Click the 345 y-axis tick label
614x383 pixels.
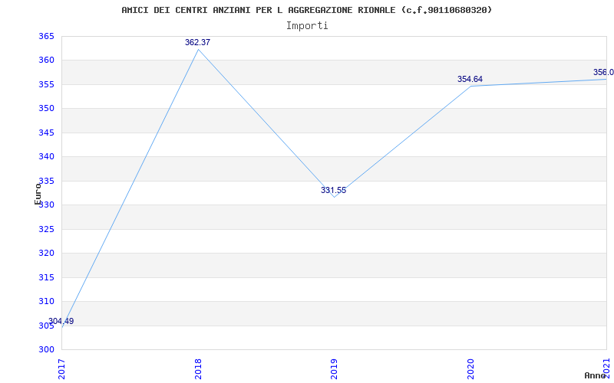pos(46,133)
